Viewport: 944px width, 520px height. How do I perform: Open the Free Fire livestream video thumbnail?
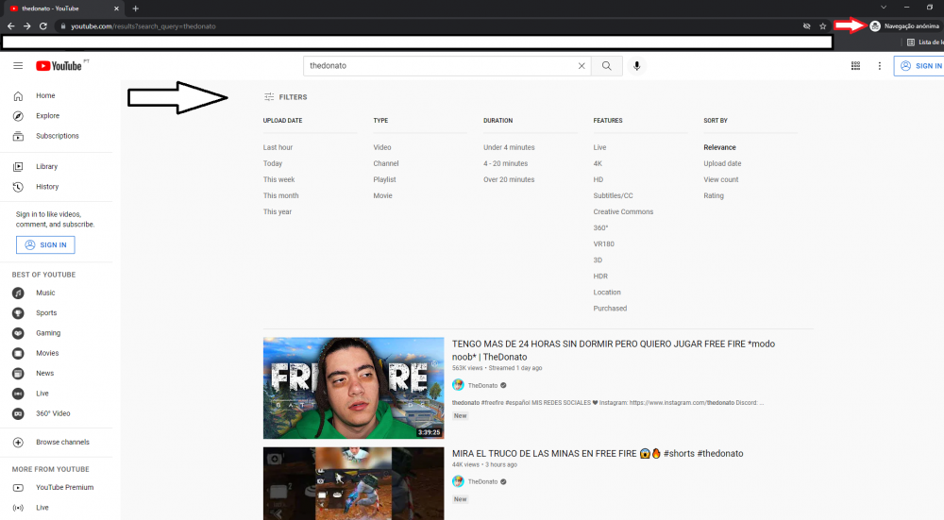353,388
